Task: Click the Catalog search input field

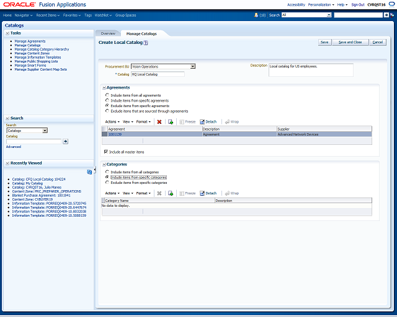Action: pos(34,142)
